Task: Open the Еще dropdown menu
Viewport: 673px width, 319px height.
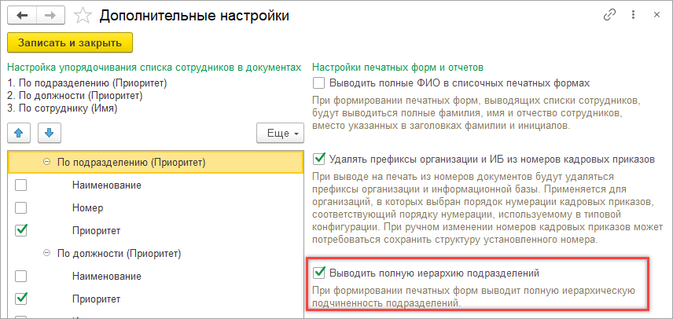Action: [280, 134]
